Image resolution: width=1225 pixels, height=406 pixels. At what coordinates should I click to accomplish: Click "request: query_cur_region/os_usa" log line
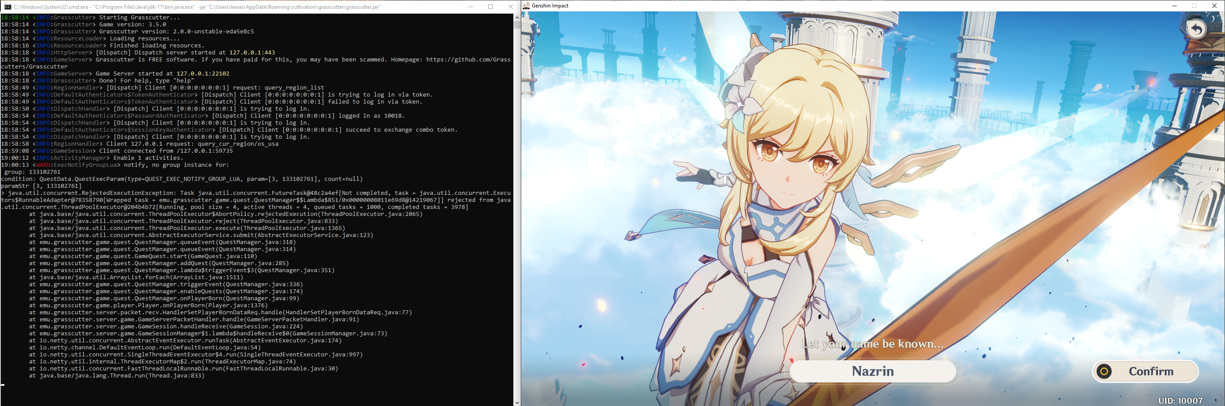point(140,144)
